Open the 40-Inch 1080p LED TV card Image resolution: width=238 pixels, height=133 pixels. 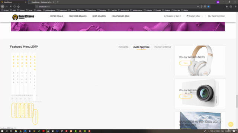(200, 121)
